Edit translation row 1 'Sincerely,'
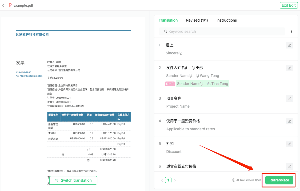Viewport: 300px width, 191px height. click(289, 45)
